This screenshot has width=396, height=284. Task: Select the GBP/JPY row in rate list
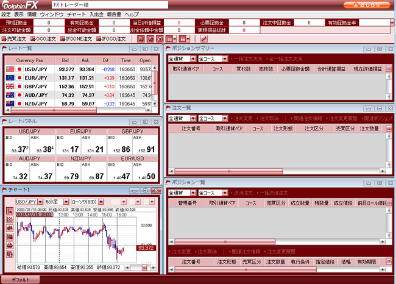coord(79,87)
